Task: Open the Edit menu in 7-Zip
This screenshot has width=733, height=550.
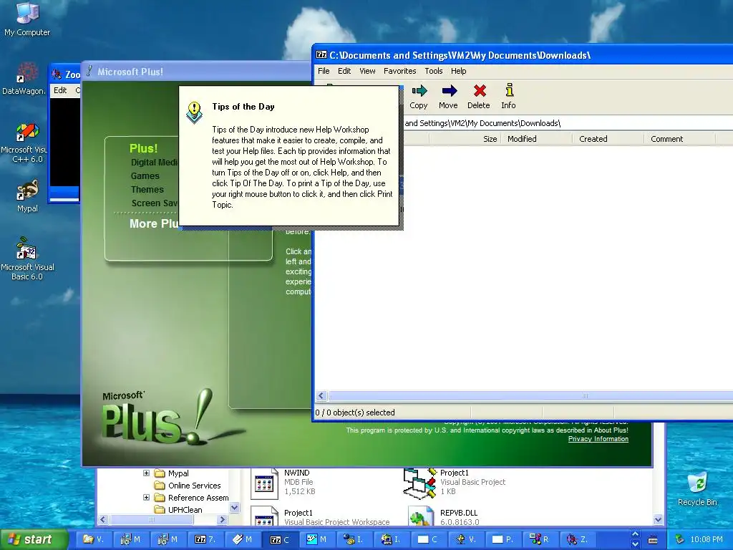Action: [x=344, y=71]
